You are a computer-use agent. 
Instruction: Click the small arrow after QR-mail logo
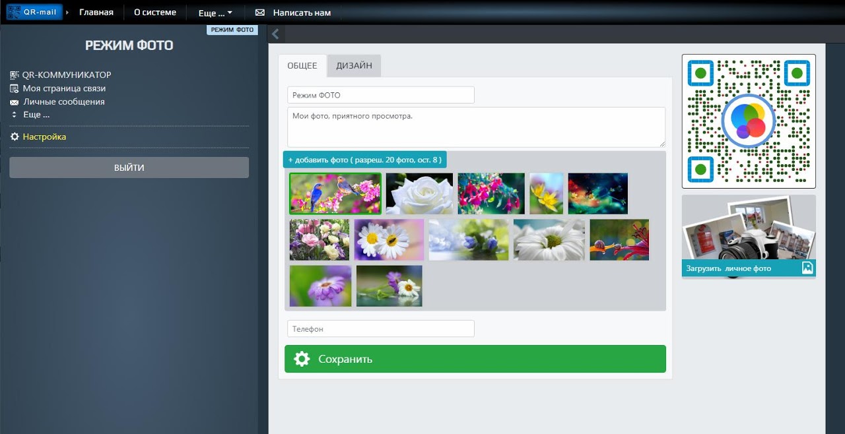(x=67, y=13)
